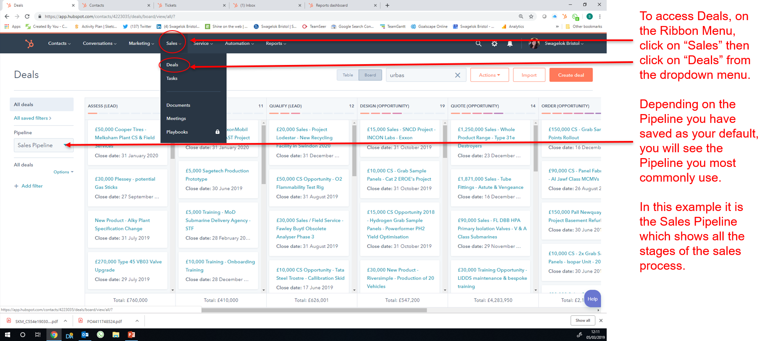The width and height of the screenshot is (770, 341).
Task: Open the settings gear in HubSpot navbar
Action: coord(495,44)
